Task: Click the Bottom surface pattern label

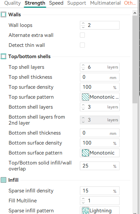Action: coord(35,153)
